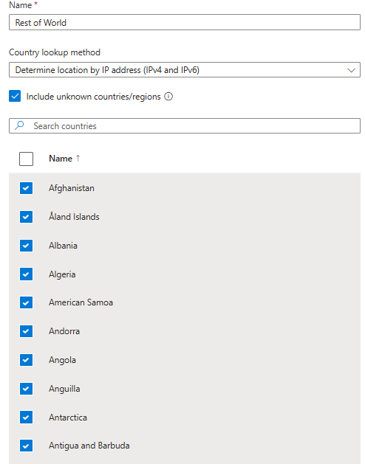Expand the Country lookup method chevron
365x464 pixels.
tap(351, 70)
